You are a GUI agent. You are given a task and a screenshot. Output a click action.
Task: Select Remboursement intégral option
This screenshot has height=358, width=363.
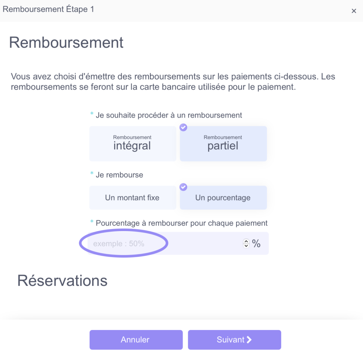[133, 143]
